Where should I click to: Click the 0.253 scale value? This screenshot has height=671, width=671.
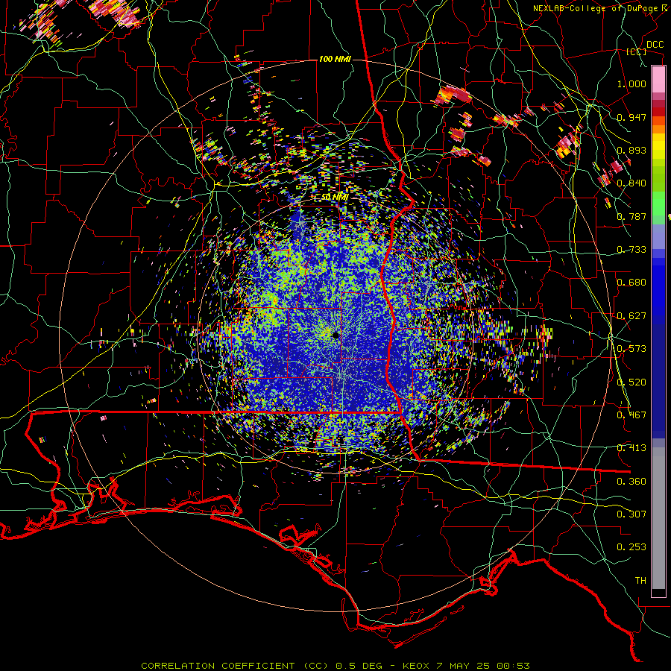631,547
